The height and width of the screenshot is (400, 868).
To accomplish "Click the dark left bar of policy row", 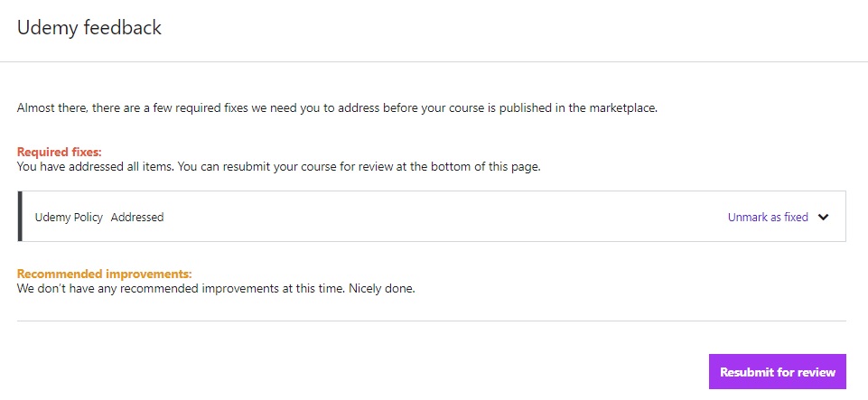I will point(20,217).
